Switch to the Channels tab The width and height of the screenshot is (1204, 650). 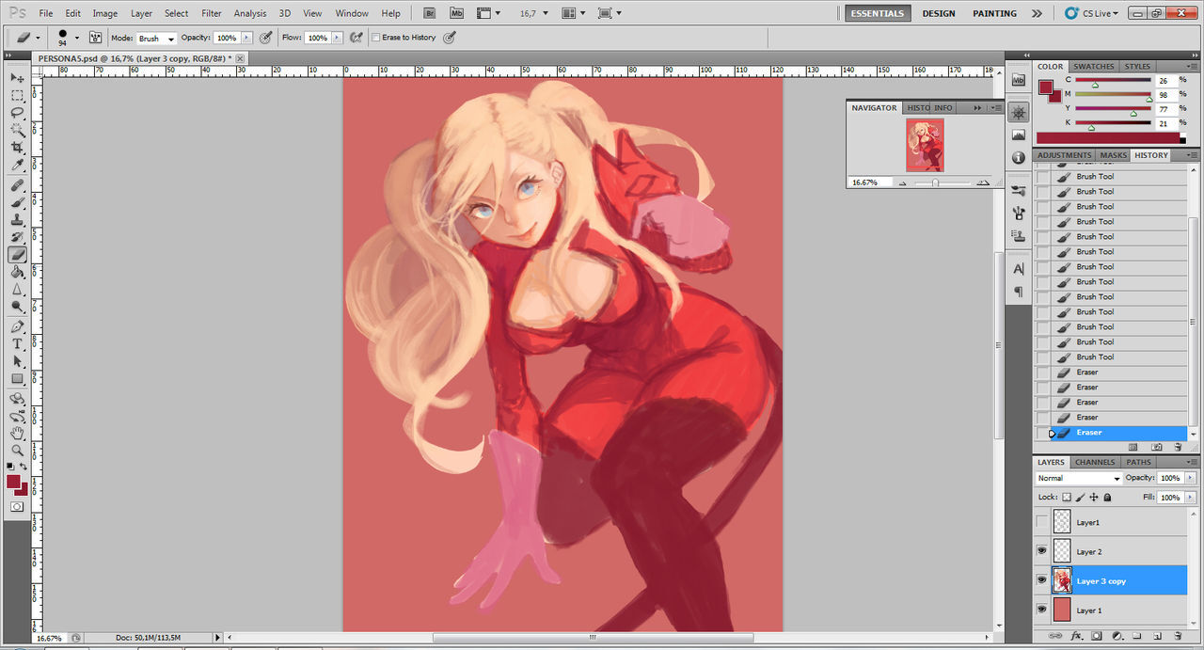1095,462
